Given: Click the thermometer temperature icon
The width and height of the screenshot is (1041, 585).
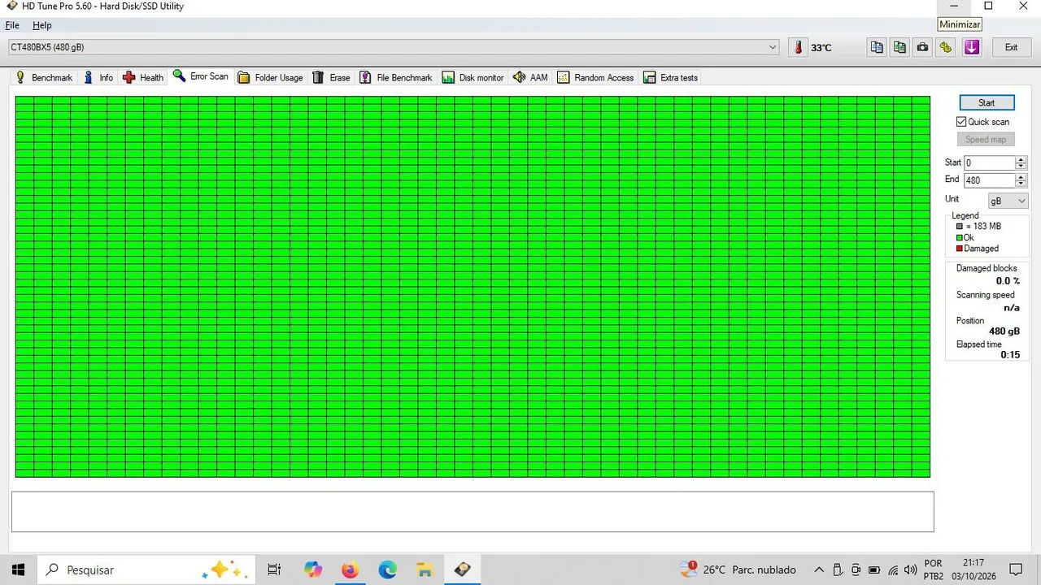Looking at the screenshot, I should click(798, 47).
